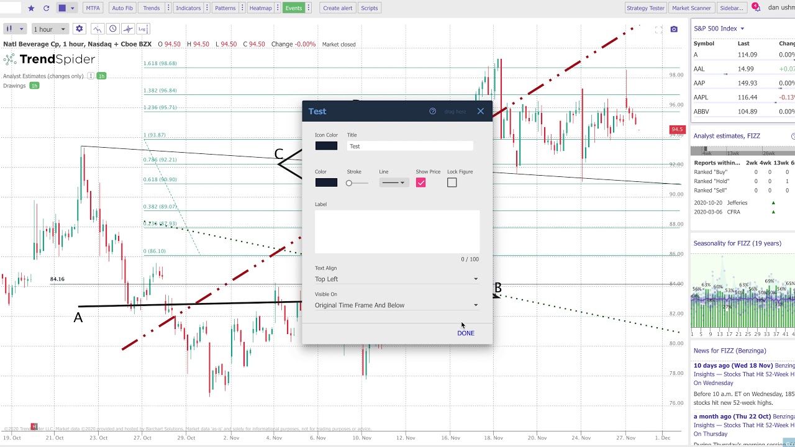Open the candlestick chart type dropdown
The width and height of the screenshot is (795, 447).
tap(14, 29)
